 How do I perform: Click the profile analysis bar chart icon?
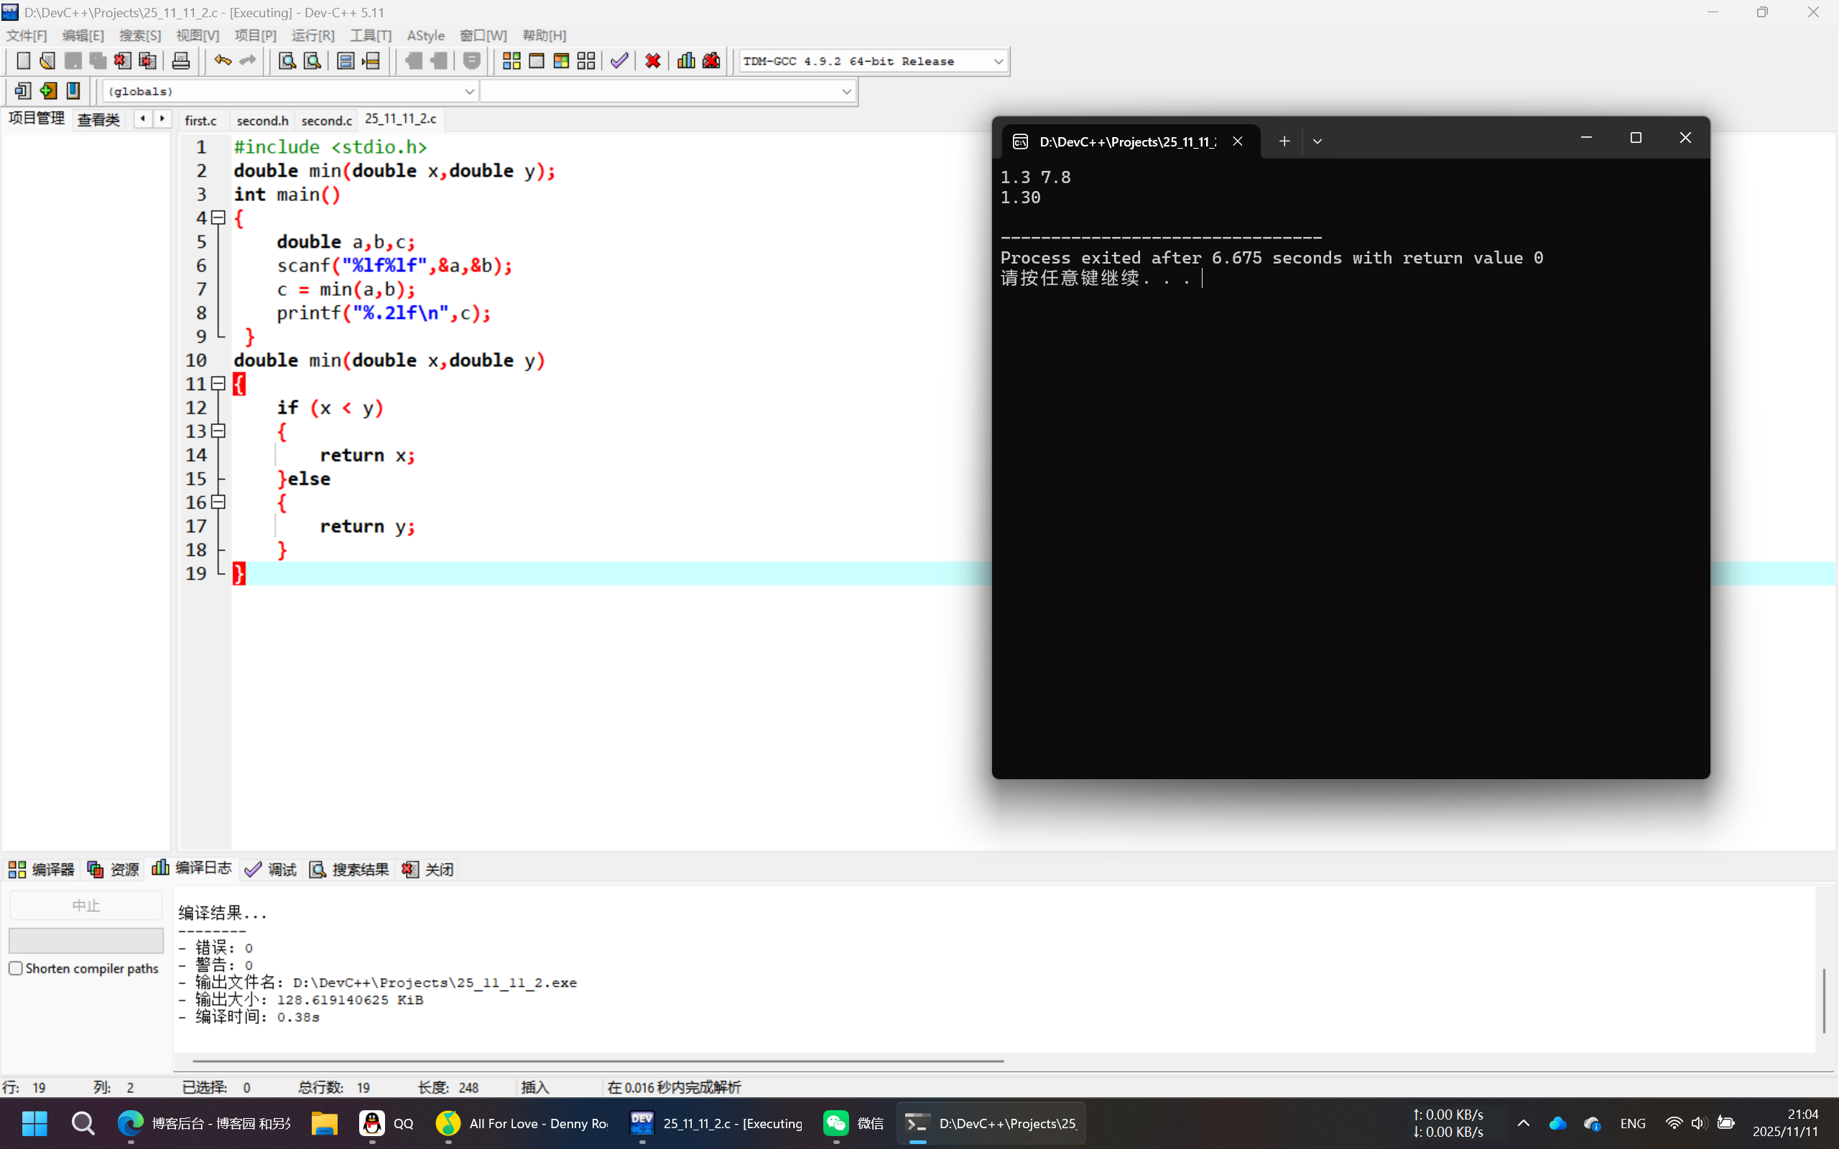click(685, 61)
